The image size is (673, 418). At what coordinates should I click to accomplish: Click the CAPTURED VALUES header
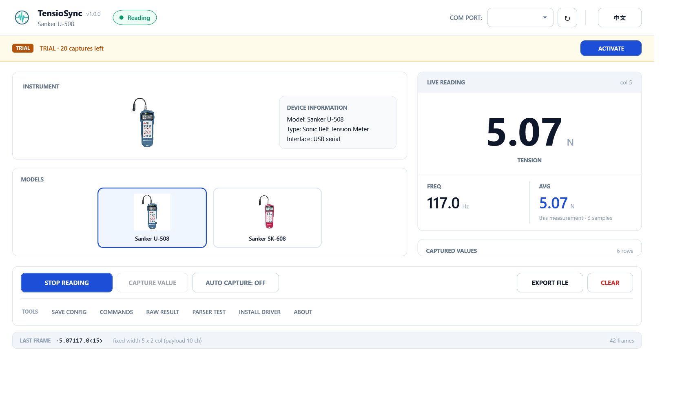(x=452, y=251)
